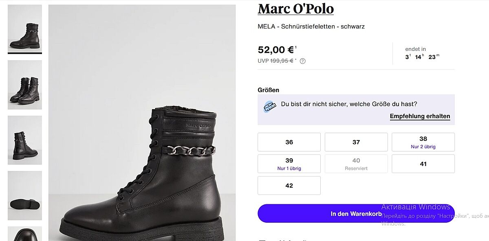The width and height of the screenshot is (489, 241).
Task: Open the partially visible bottom thumbnail
Action: [x=25, y=234]
